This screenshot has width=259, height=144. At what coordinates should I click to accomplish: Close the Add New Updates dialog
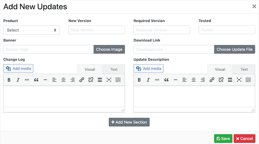click(254, 6)
